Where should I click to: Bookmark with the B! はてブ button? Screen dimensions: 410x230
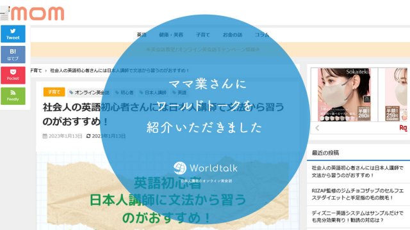point(13,54)
